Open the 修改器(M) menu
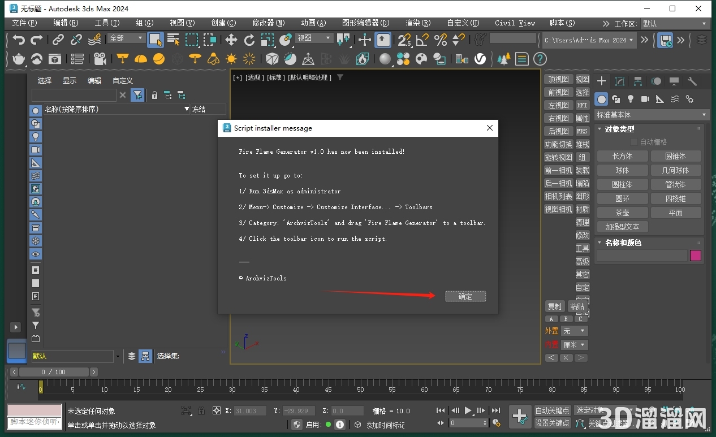The image size is (716, 437). click(x=268, y=23)
